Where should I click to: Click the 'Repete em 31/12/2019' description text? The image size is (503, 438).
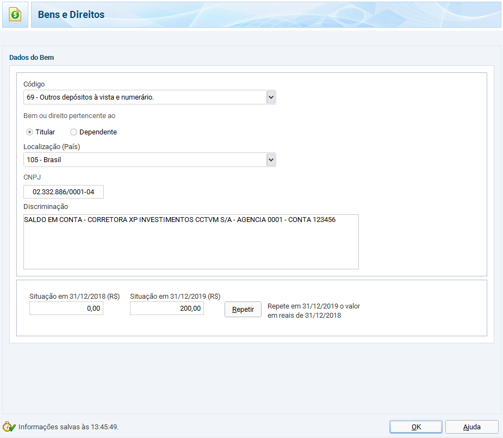pyautogui.click(x=314, y=311)
